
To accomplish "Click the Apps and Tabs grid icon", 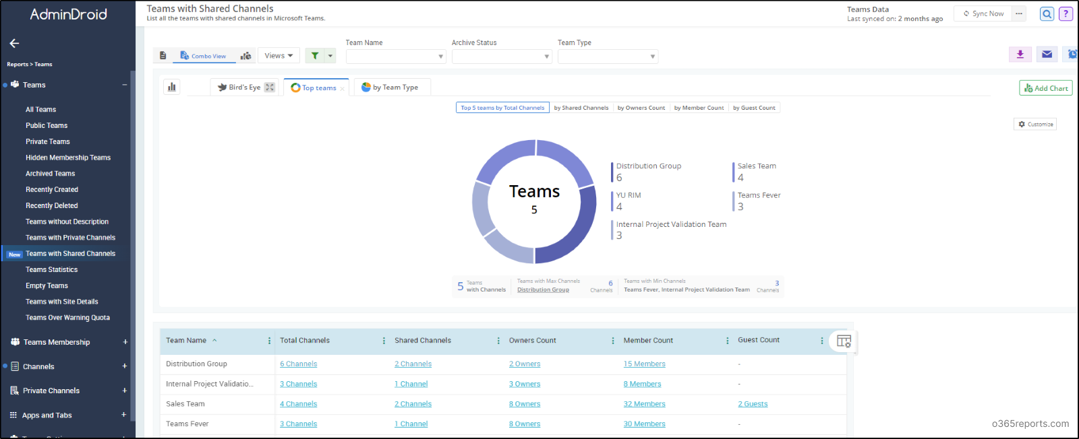I will 13,415.
